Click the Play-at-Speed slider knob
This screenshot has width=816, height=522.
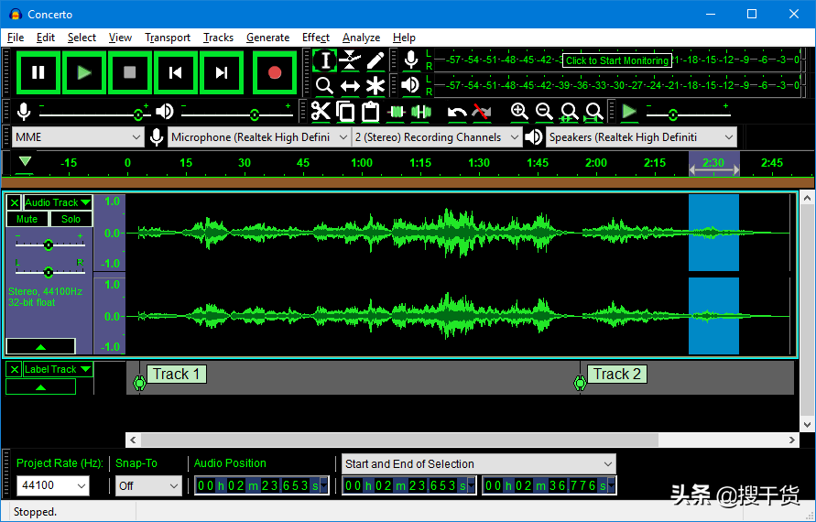[x=673, y=114]
